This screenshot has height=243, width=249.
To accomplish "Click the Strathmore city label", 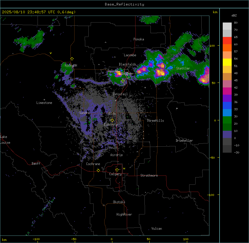I will [x=149, y=175].
